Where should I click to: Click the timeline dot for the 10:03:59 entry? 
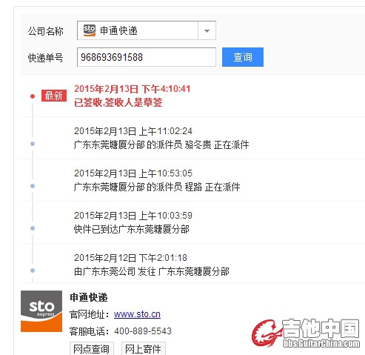[x=33, y=228]
